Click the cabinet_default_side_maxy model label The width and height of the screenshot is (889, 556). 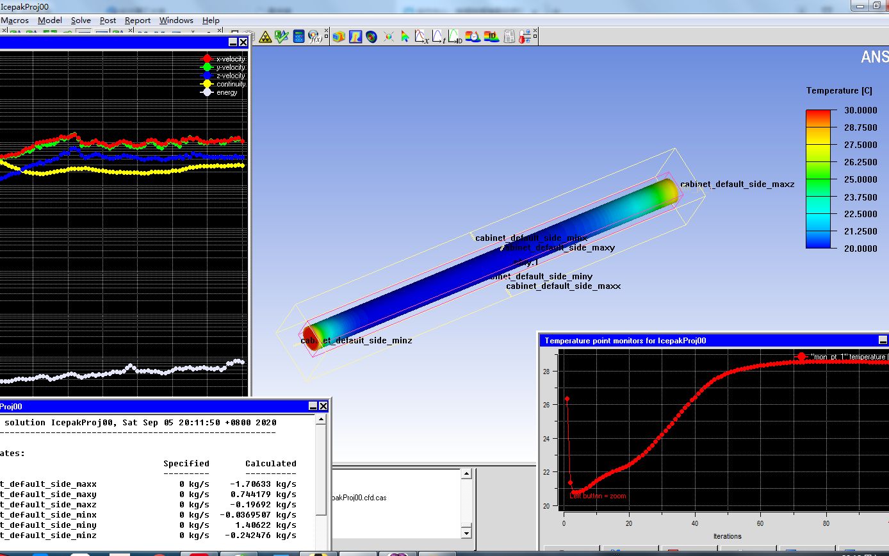(559, 248)
